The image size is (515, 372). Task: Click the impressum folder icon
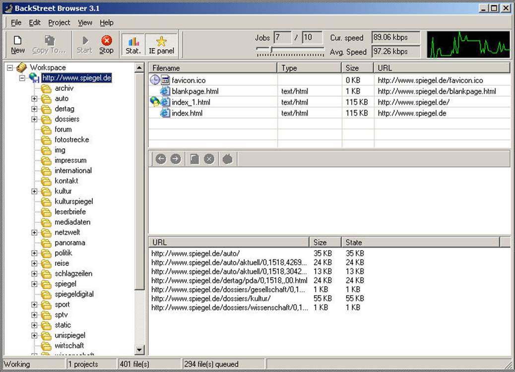(x=46, y=161)
